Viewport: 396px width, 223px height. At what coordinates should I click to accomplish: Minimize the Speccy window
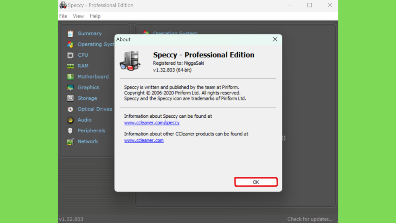tap(290, 5)
